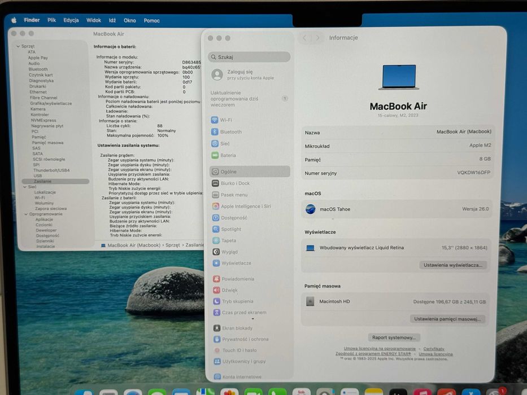Image resolution: width=527 pixels, height=395 pixels.
Task: Collapse the Oprogramowanie tree section
Action: (x=26, y=214)
